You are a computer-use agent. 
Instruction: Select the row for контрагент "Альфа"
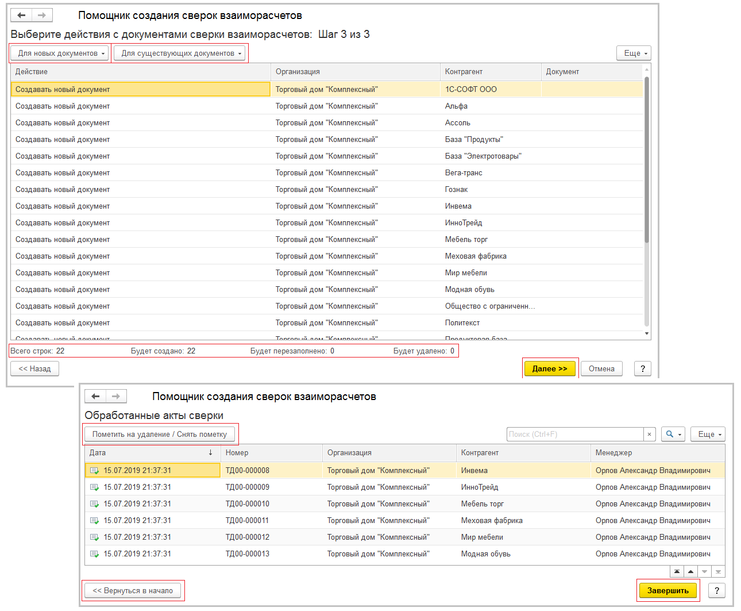click(x=327, y=106)
